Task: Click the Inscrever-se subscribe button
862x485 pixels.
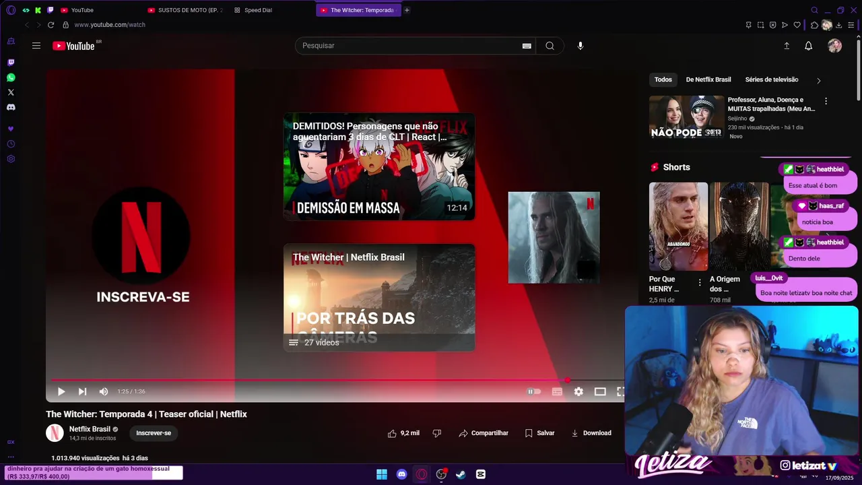Action: coord(154,433)
